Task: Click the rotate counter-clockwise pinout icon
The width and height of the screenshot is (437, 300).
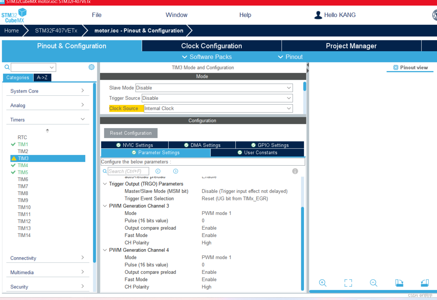Action: coord(425,283)
